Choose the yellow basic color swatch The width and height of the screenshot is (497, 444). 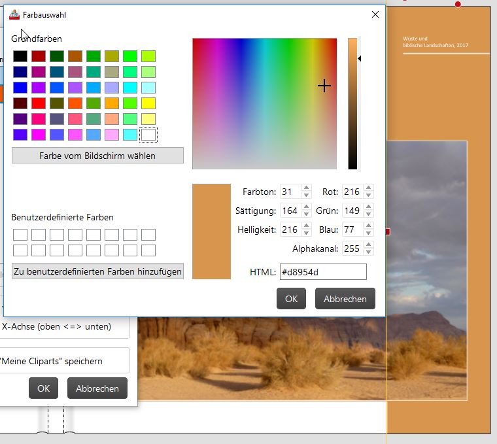point(148,103)
